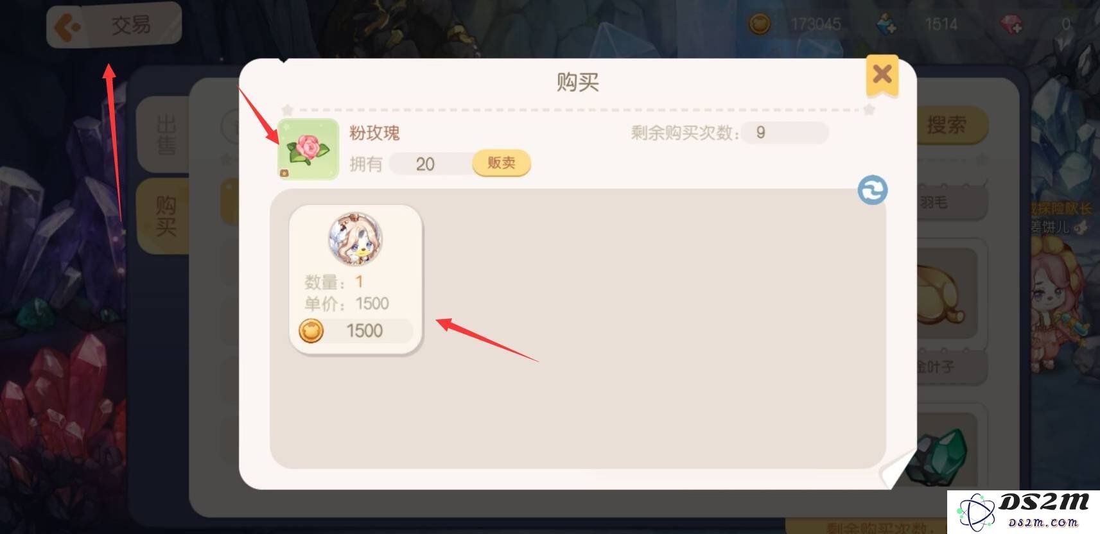Tap the blue diamond currency icon
1100x534 pixels.
click(887, 24)
